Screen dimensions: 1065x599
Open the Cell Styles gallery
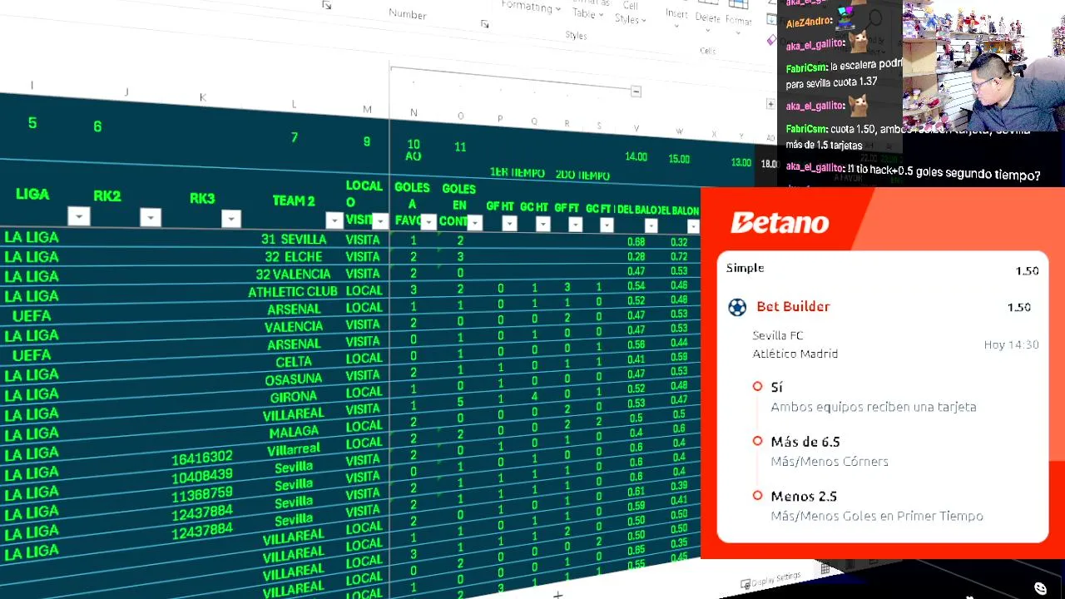tap(629, 13)
